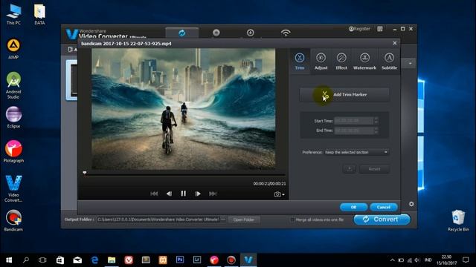
Task: Confirm with the OK button
Action: click(354, 207)
